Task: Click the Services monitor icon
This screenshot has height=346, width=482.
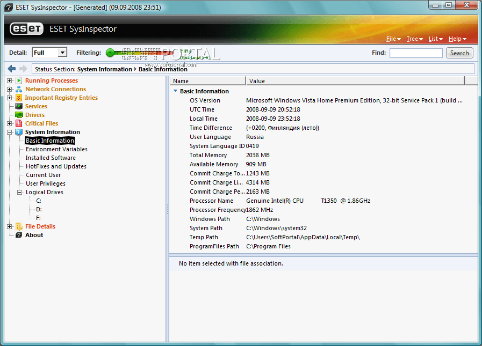Action: tap(19, 106)
